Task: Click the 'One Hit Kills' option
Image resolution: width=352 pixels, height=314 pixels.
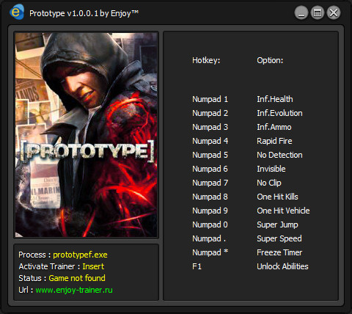Action: click(x=277, y=197)
